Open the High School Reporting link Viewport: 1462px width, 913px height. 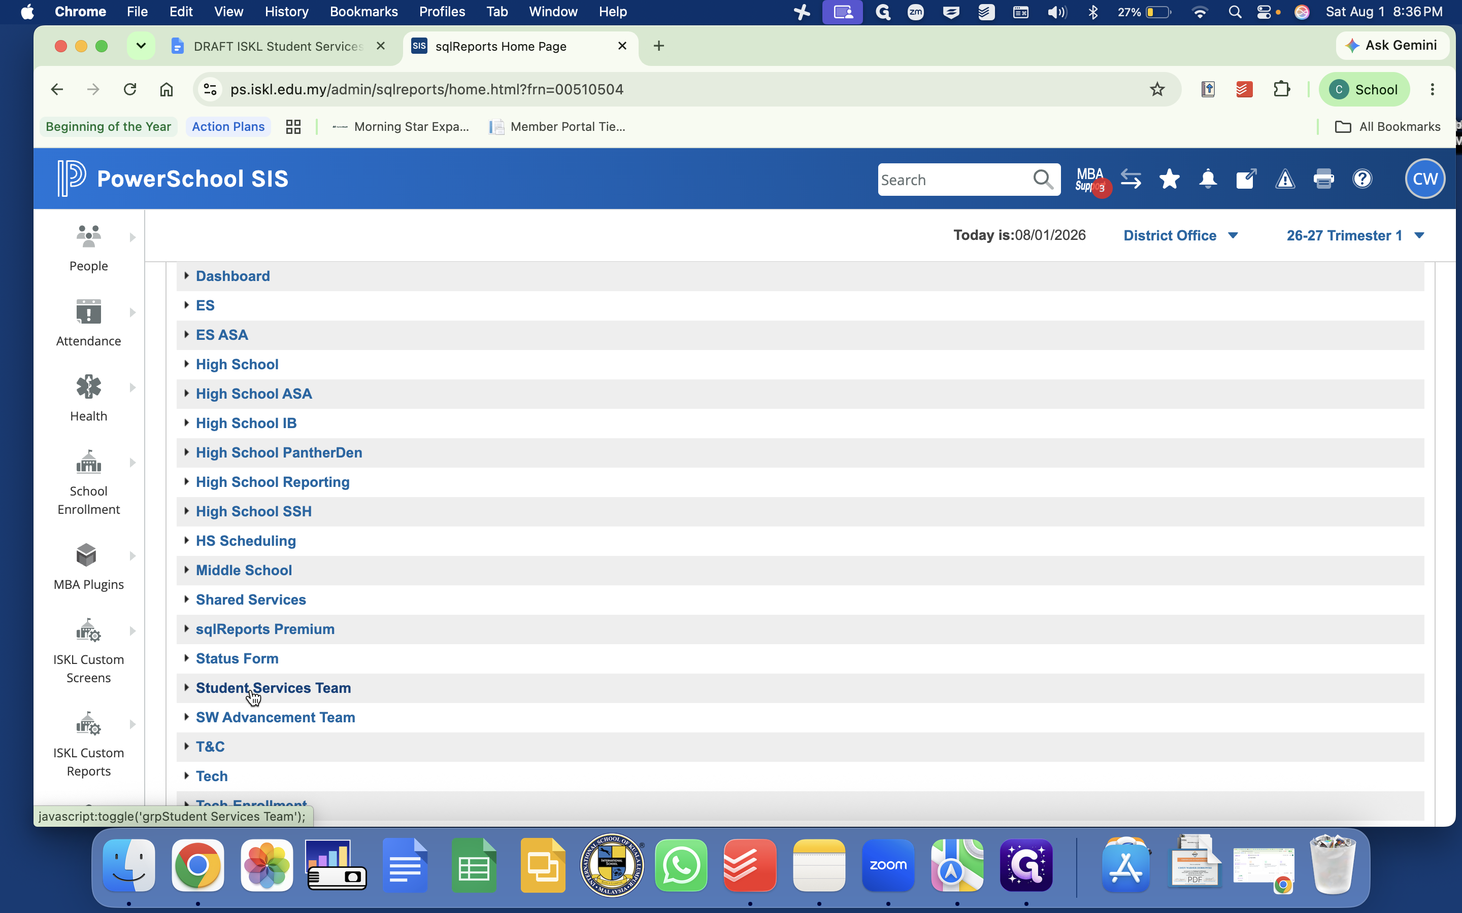(x=273, y=482)
